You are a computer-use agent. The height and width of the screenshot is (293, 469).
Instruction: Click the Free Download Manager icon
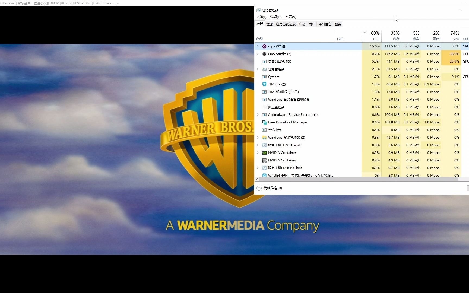[264, 122]
